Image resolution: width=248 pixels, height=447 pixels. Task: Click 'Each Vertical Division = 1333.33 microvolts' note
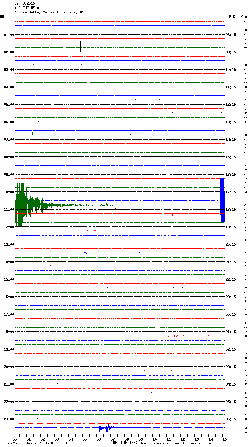[37, 443]
